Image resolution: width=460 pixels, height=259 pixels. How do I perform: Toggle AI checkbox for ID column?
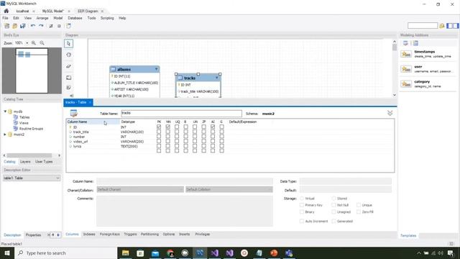pos(213,127)
